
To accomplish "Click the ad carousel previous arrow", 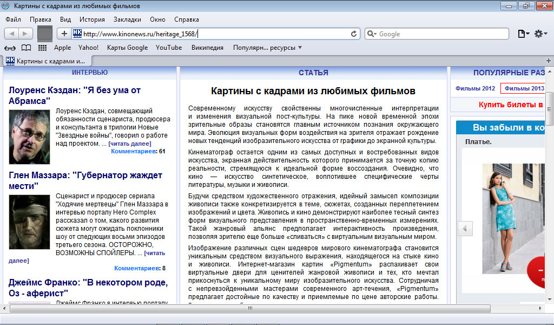I will [x=465, y=229].
